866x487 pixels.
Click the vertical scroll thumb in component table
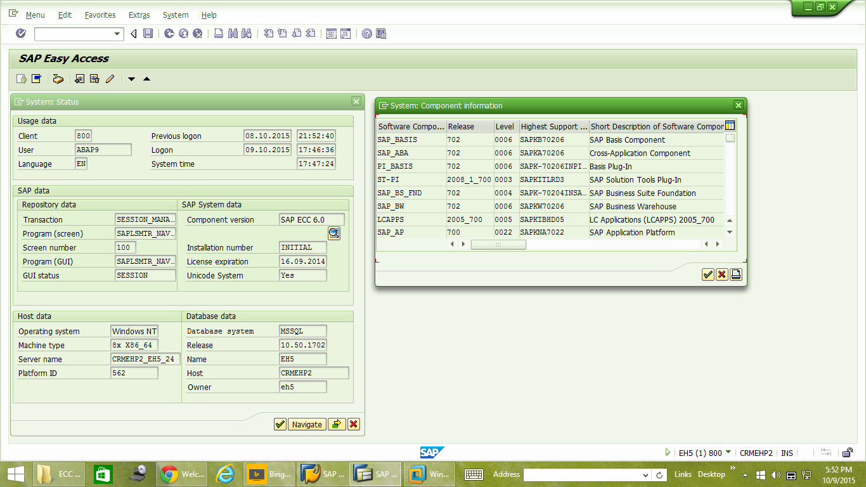730,138
